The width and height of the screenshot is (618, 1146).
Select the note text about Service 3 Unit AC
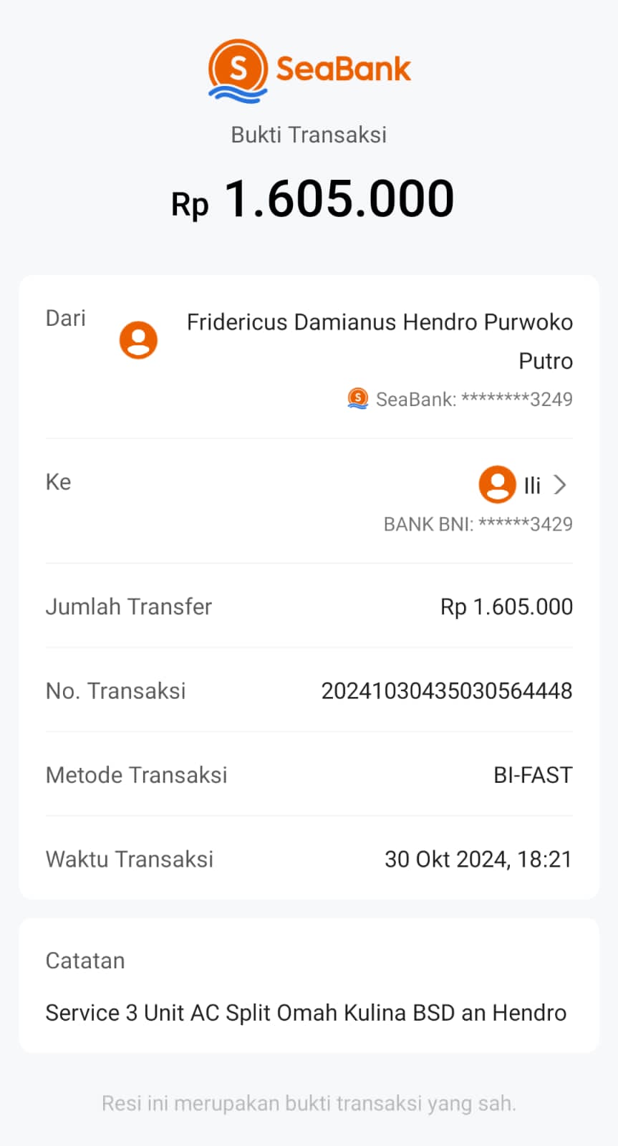(306, 1013)
